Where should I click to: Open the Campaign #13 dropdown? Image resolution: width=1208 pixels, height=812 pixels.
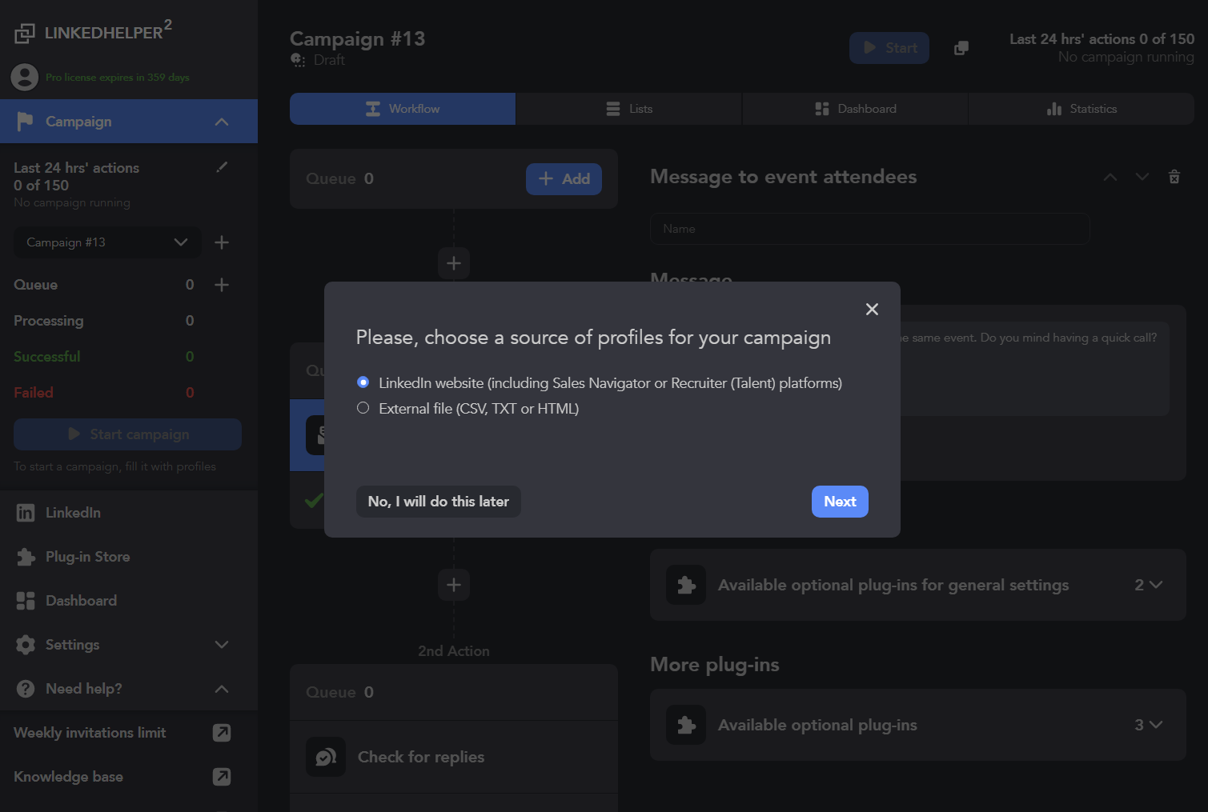107,242
